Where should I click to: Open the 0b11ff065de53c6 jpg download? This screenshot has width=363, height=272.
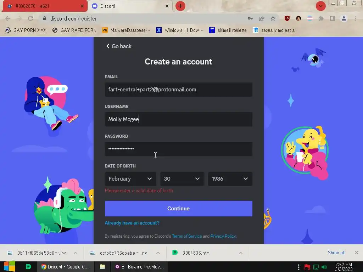[37, 253]
